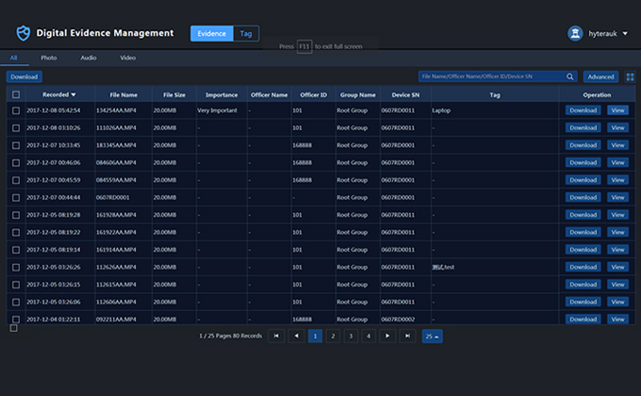Switch to the Tag section
This screenshot has width=641, height=396.
pyautogui.click(x=246, y=34)
